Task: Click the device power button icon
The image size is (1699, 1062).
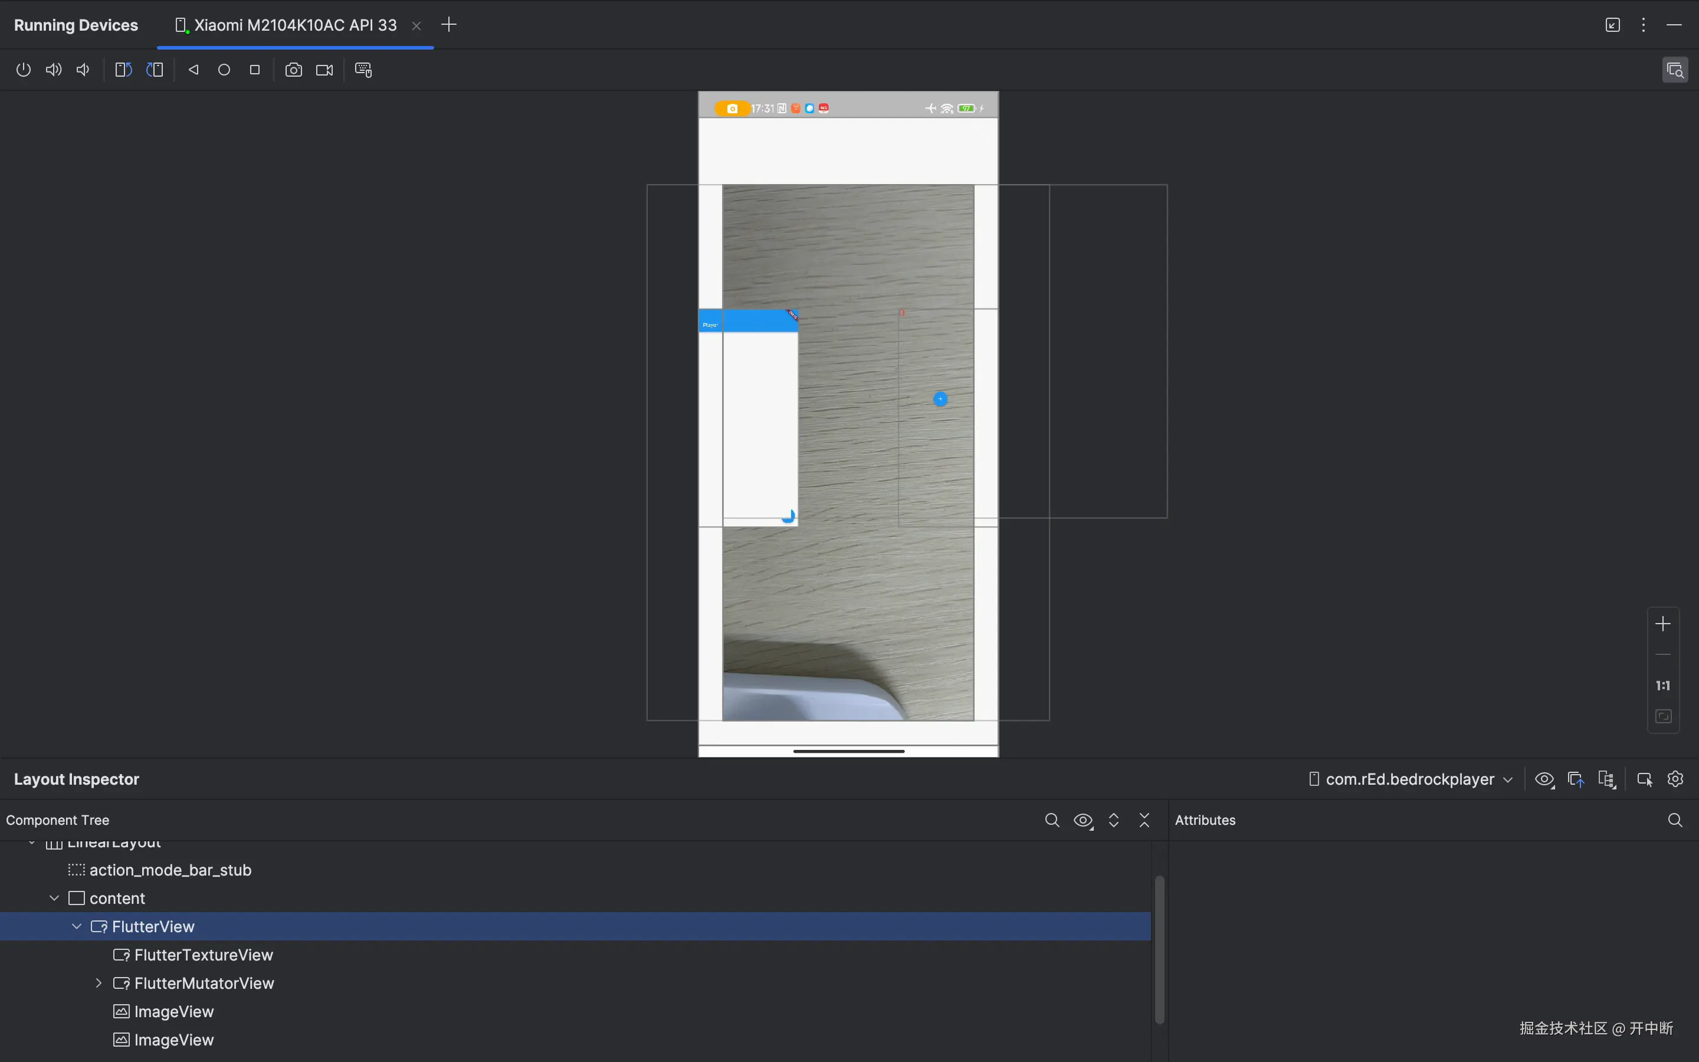Action: 23,70
